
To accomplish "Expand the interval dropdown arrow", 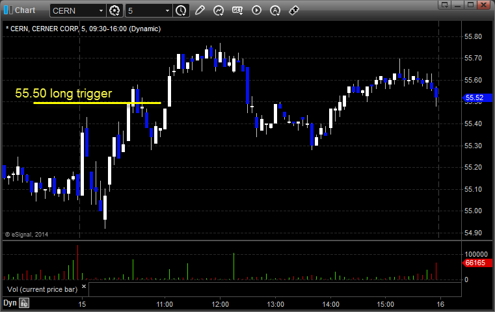I will click(168, 11).
